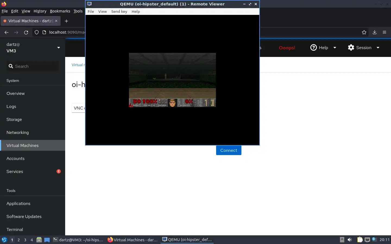Expand the dartz@ VM3 host switcher

pos(33,47)
